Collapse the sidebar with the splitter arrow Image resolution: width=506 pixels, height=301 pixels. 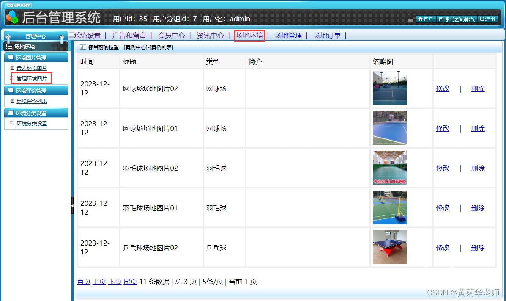coord(72,205)
